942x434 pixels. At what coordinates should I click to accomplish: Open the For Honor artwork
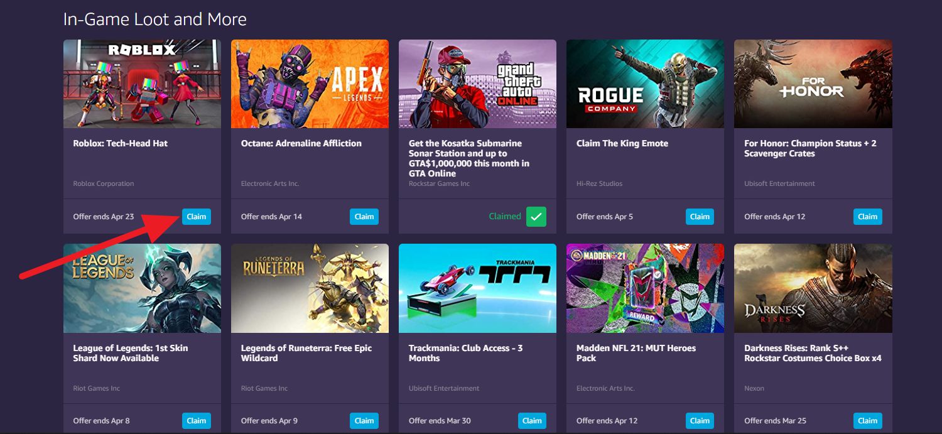point(813,84)
